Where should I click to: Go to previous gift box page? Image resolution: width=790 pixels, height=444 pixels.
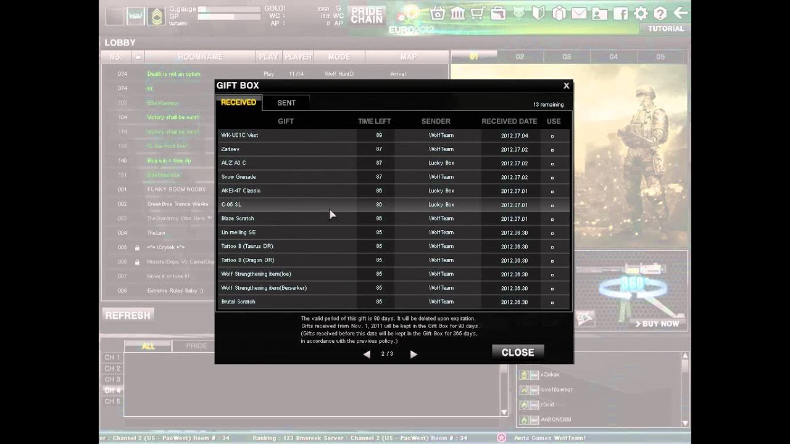pos(367,354)
